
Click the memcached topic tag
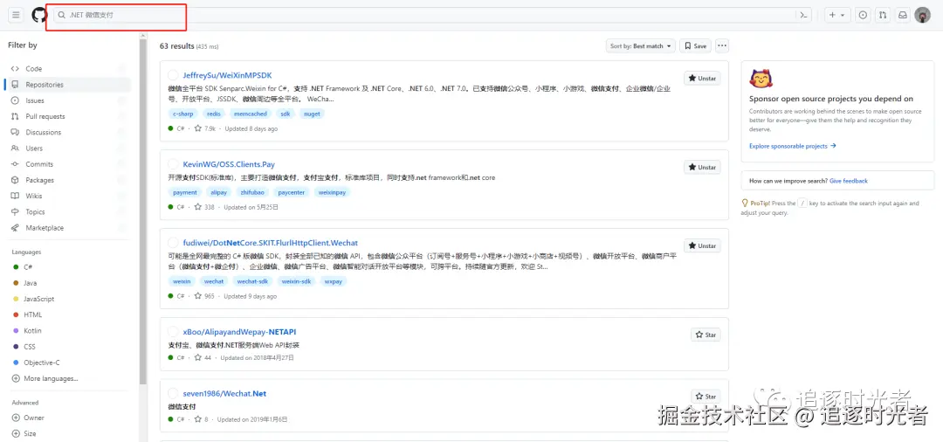[x=251, y=113]
